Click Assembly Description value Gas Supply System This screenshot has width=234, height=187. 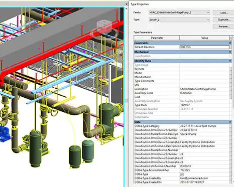point(191,101)
